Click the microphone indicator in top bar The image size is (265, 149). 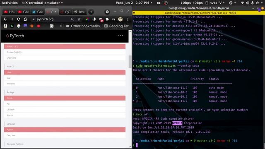coord(252,3)
